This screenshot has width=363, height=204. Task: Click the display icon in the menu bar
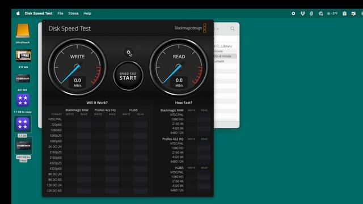(x=353, y=14)
